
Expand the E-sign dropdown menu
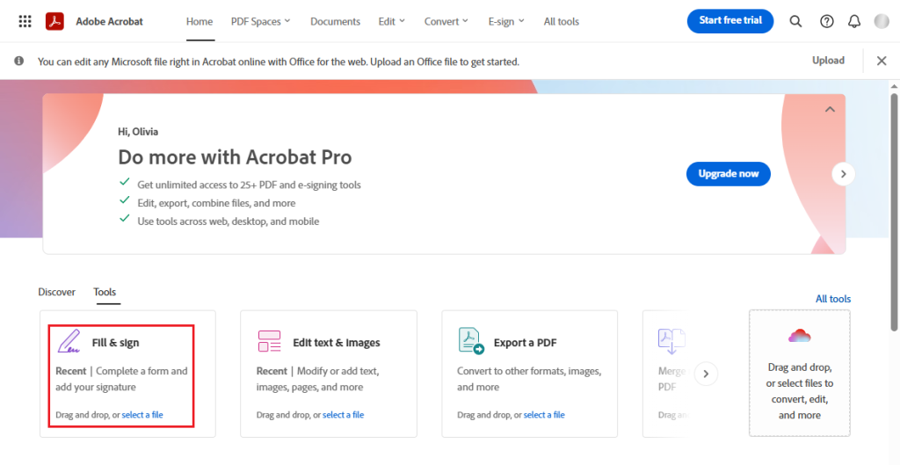(x=506, y=22)
